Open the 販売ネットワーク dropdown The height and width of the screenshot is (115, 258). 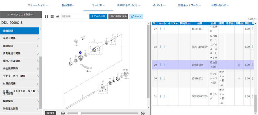click(189, 5)
